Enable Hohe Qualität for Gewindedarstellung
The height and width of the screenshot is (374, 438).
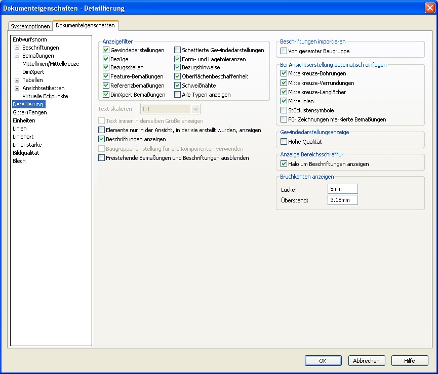click(x=284, y=142)
